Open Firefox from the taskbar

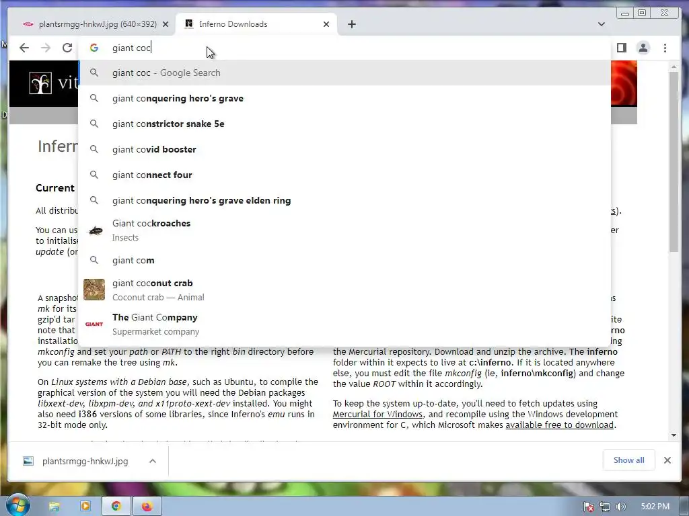click(147, 507)
